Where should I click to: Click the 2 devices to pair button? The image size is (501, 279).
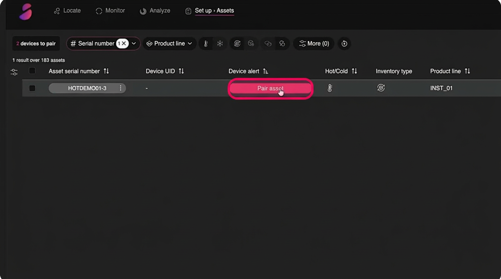(36, 44)
